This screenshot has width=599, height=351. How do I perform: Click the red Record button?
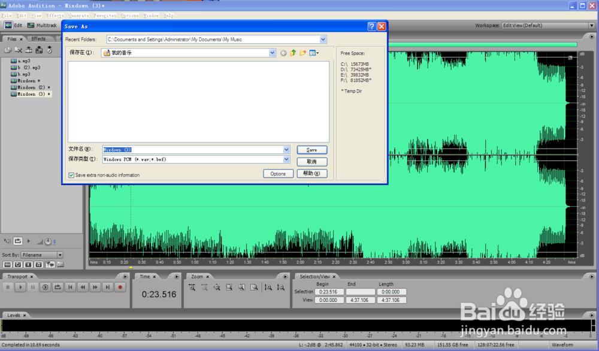pos(120,288)
